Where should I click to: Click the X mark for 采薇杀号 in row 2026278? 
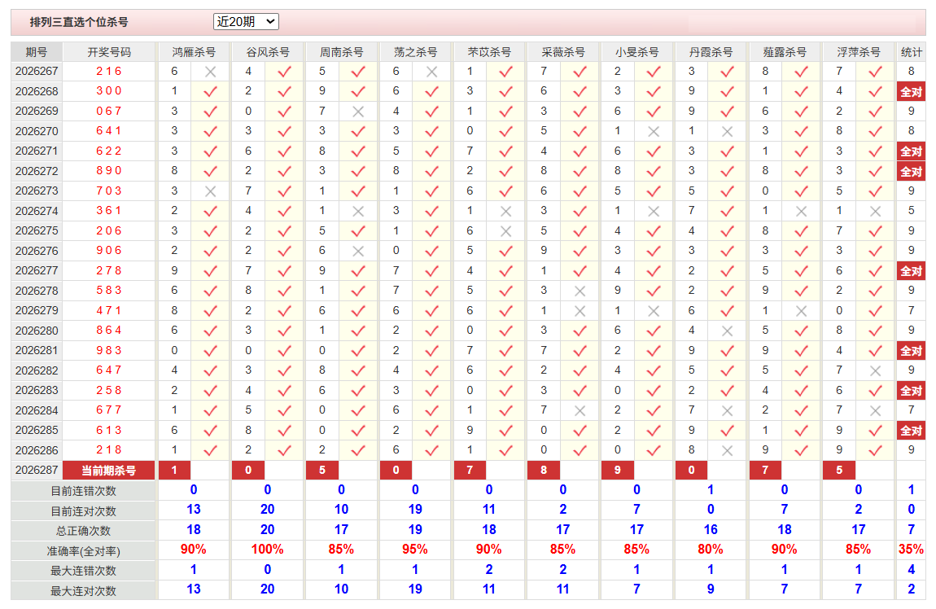[x=580, y=291]
